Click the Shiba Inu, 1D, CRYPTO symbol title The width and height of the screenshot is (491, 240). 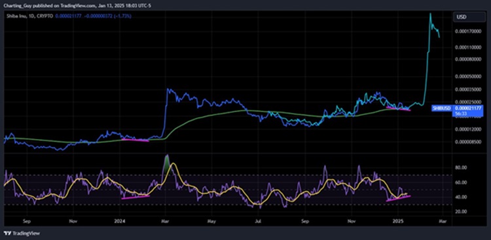tap(29, 16)
